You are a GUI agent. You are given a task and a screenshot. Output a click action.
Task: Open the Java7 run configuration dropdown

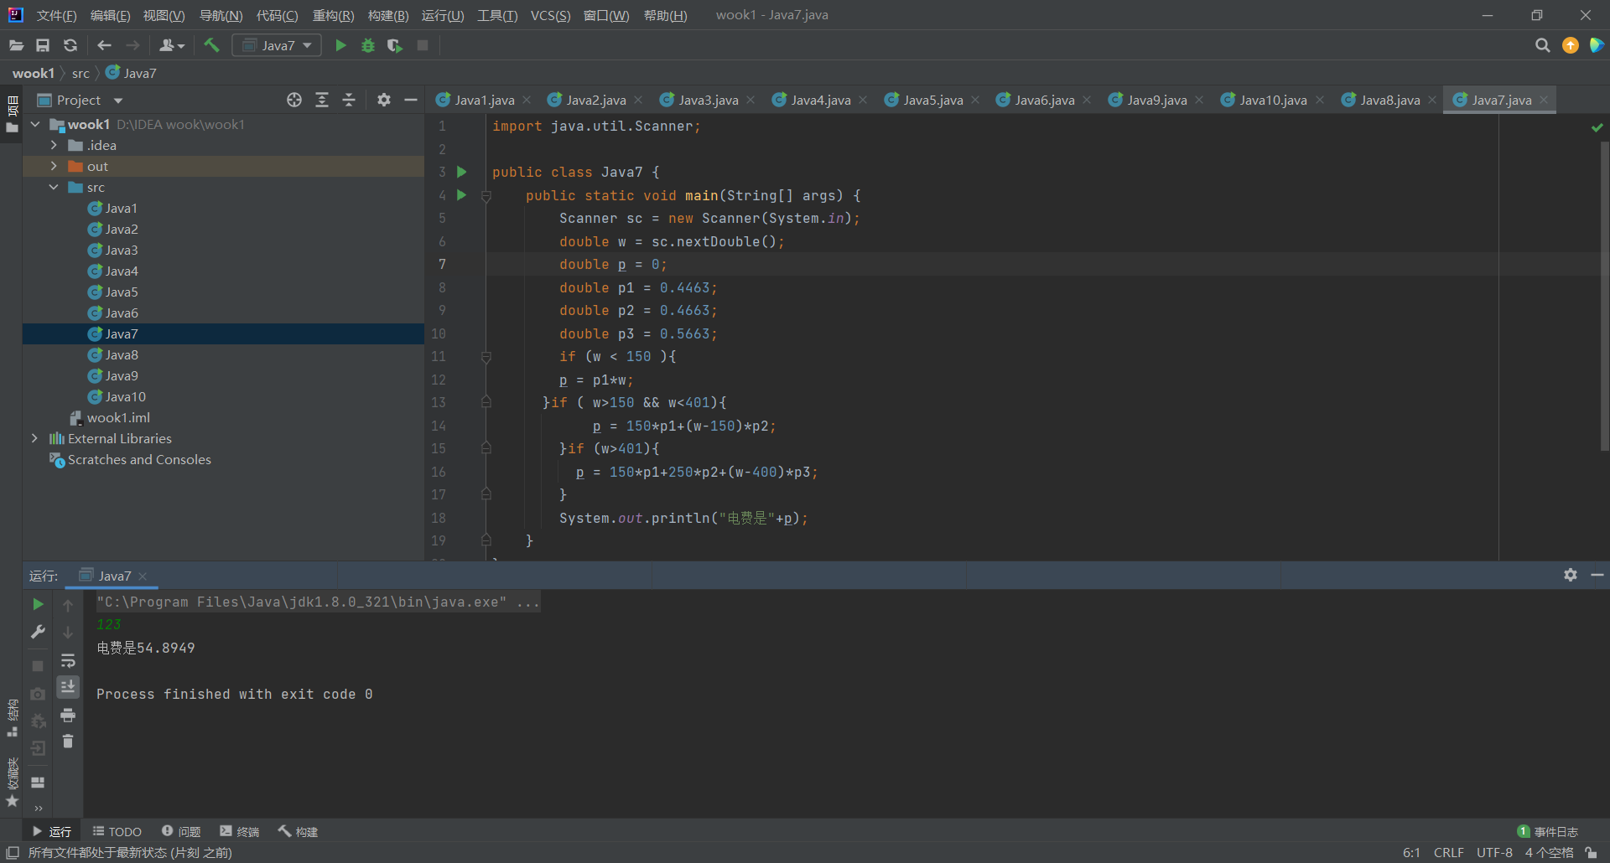point(278,45)
